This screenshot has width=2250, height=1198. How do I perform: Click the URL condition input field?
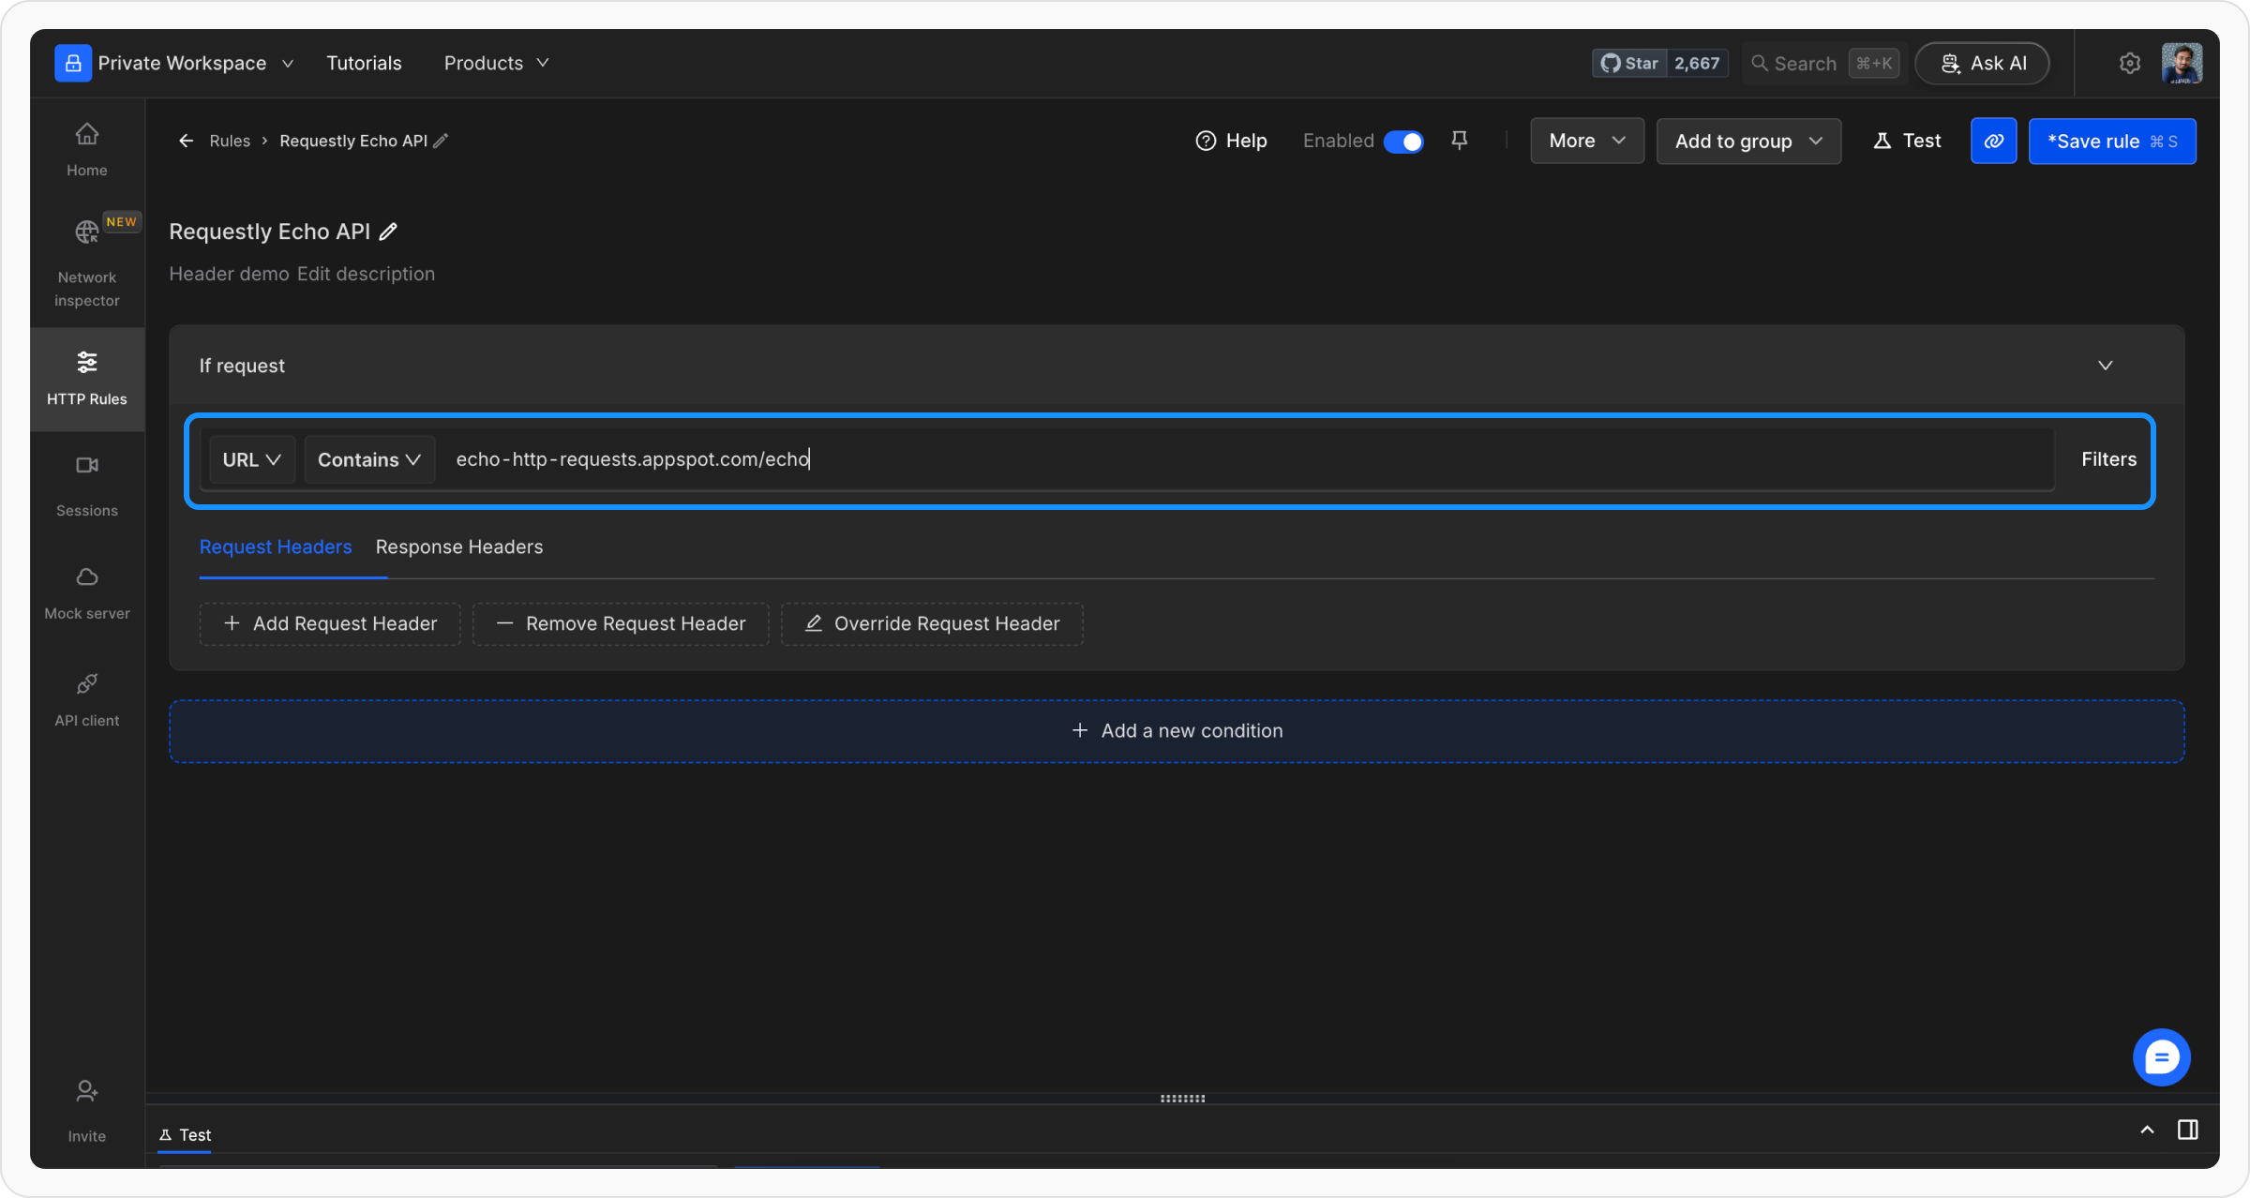[1219, 459]
